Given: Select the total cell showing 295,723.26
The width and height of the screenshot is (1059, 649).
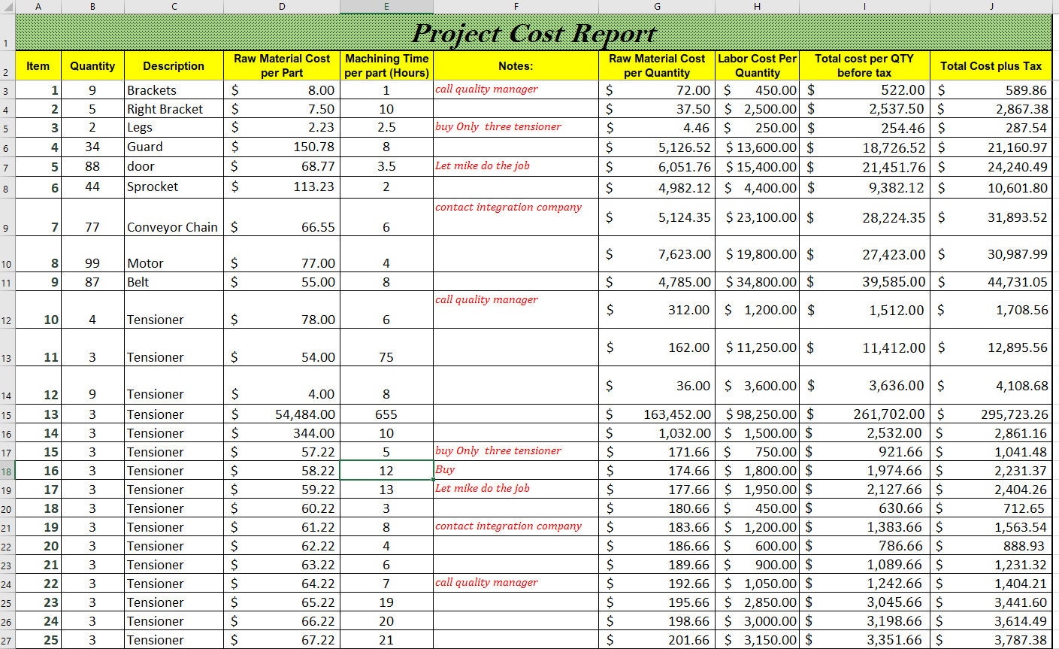Looking at the screenshot, I should pos(991,414).
